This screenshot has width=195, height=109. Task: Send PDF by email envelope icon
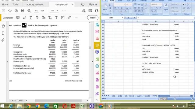click(90, 11)
